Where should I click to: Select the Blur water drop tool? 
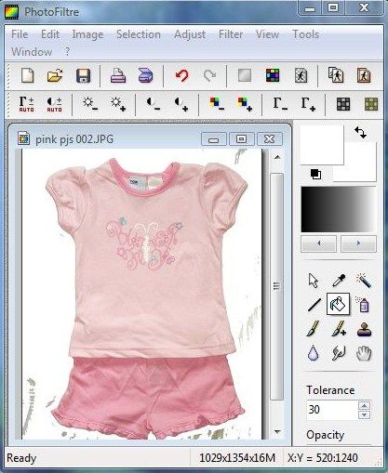point(314,353)
